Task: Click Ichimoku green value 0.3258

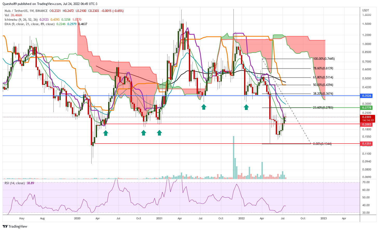Action: coord(66,20)
